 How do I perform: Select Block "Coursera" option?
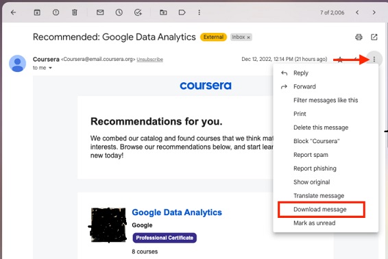326,141
